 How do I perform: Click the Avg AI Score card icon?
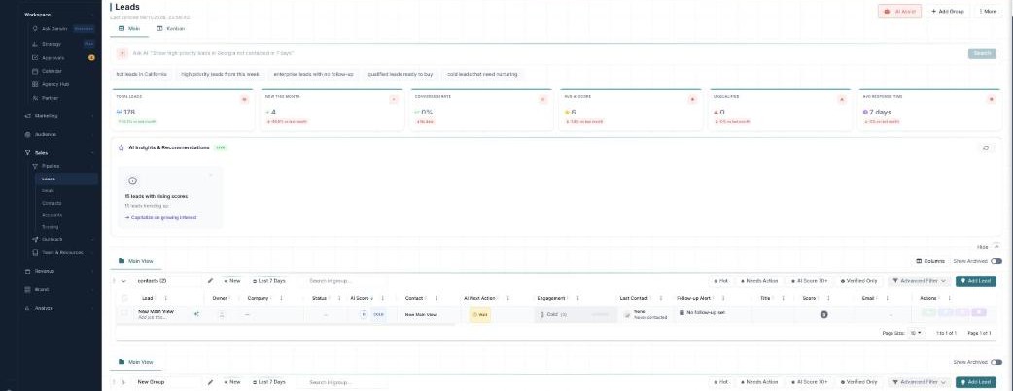click(x=692, y=99)
